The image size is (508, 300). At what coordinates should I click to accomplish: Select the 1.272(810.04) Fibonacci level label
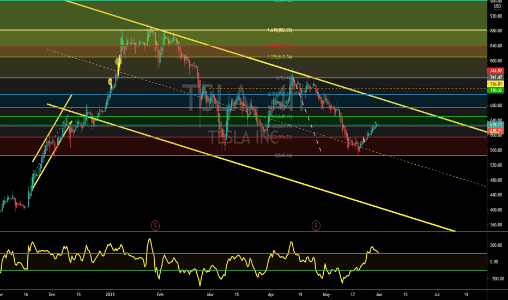(x=280, y=57)
